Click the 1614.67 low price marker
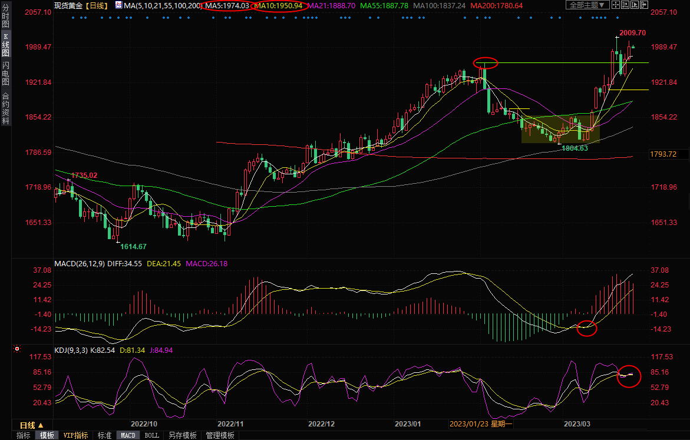The height and width of the screenshot is (440, 690). (132, 246)
